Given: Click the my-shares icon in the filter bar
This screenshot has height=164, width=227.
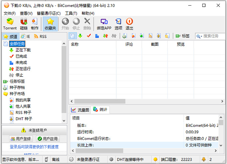Looking at the screenshot, I should click(133, 36).
